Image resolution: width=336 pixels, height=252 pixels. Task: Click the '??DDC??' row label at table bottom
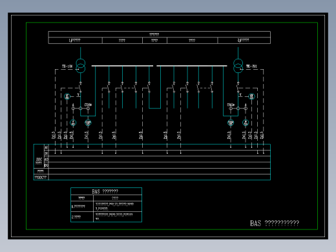[x=41, y=177]
